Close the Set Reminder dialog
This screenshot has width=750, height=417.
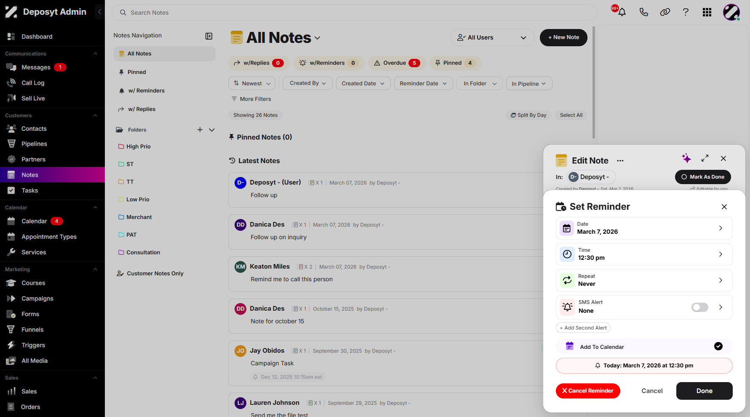[724, 207]
